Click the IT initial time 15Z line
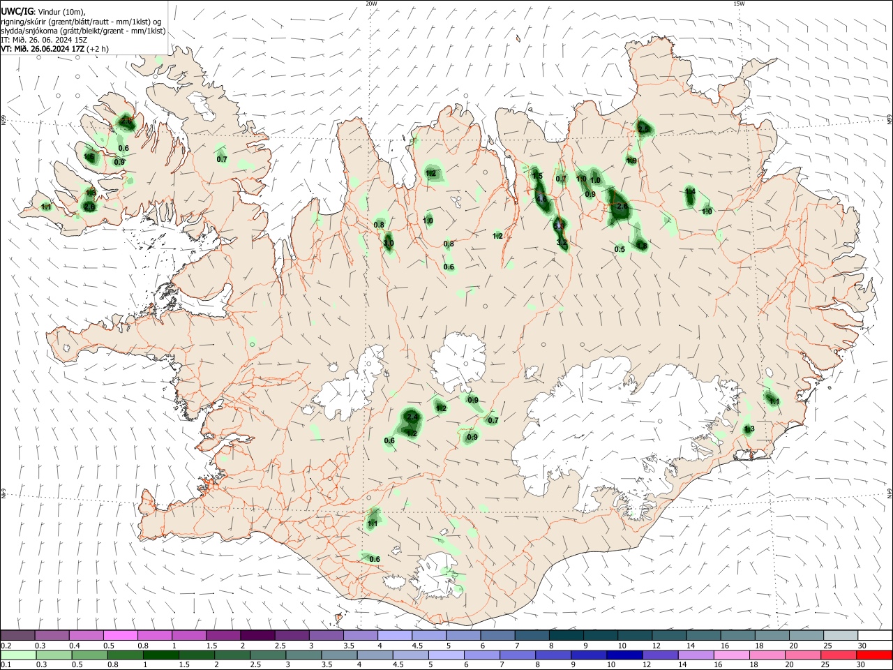The image size is (893, 670). coord(44,40)
